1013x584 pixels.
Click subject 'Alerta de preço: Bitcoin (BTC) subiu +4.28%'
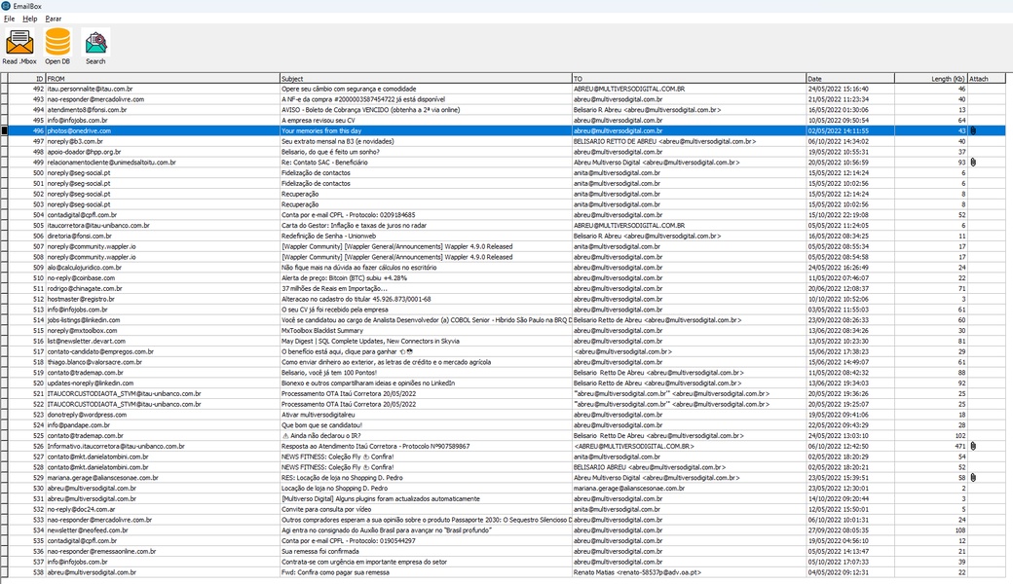click(x=345, y=278)
